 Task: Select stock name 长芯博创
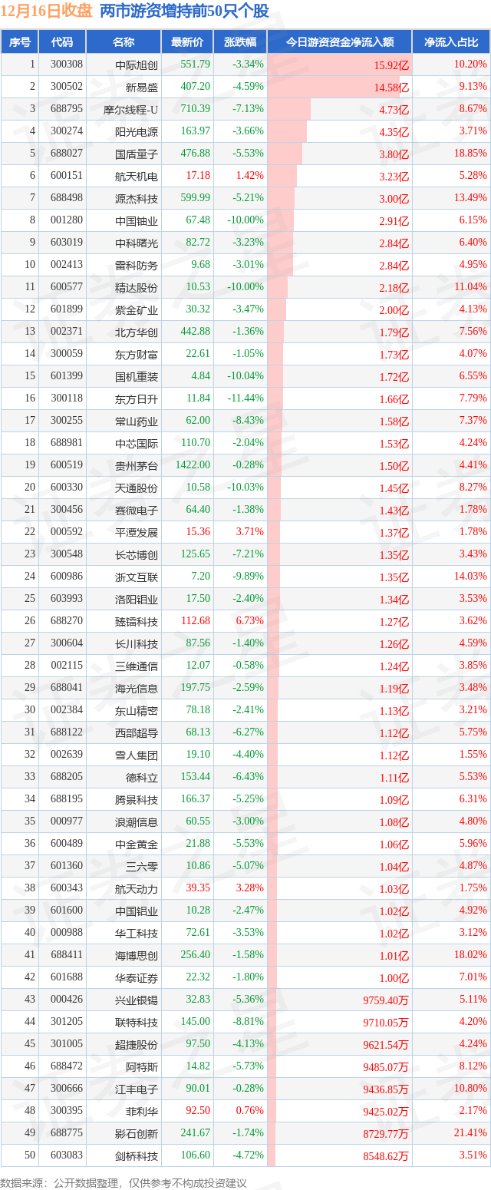137,554
